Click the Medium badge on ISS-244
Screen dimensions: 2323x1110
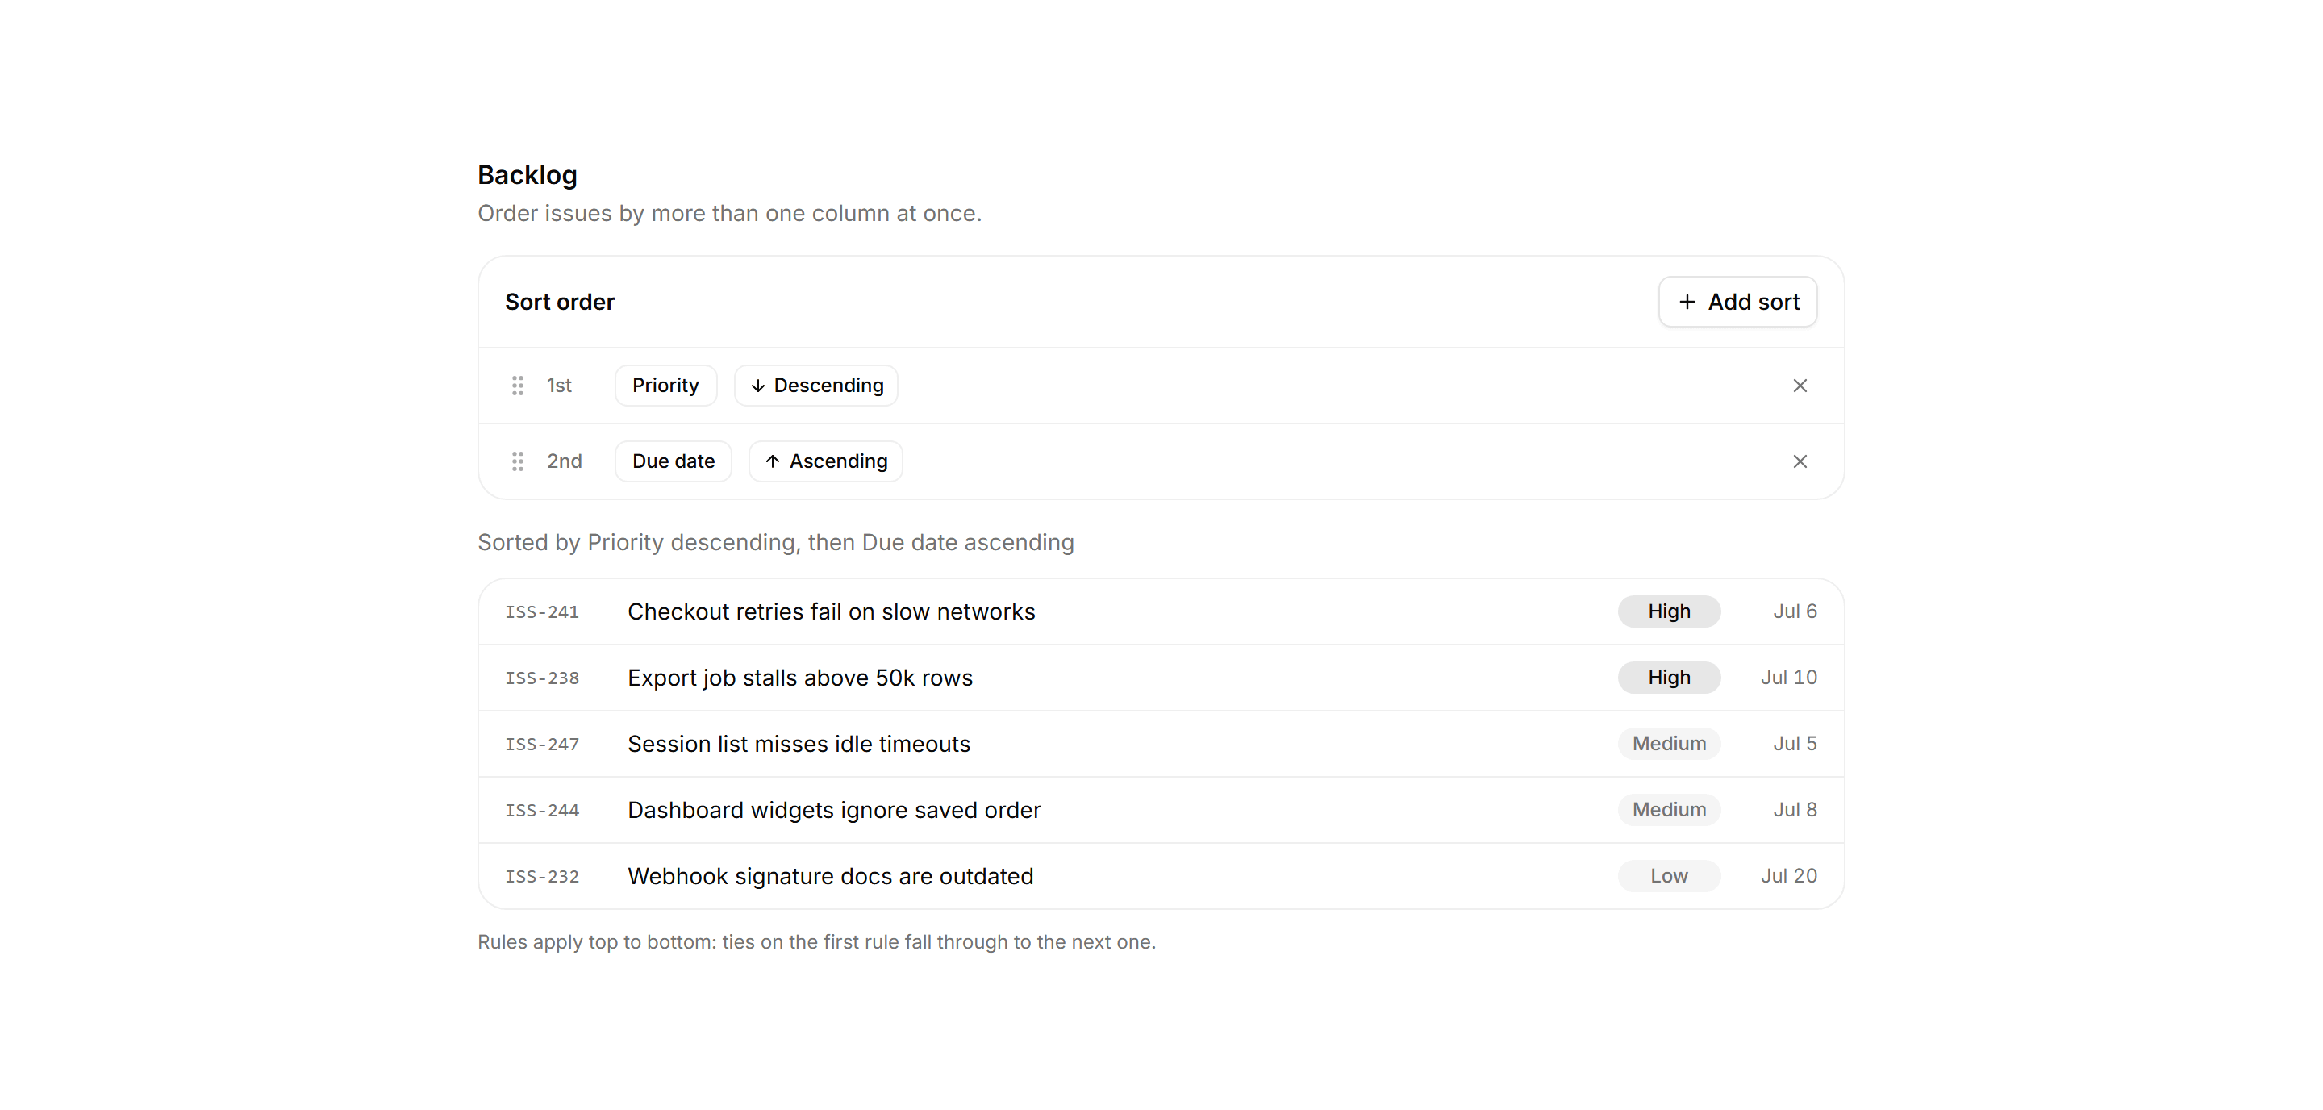point(1669,810)
